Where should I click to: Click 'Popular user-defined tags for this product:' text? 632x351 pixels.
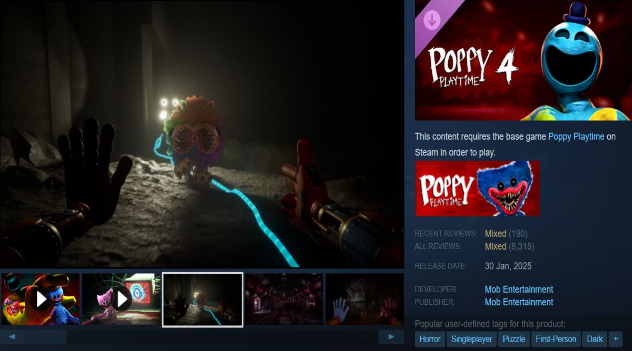tap(490, 324)
